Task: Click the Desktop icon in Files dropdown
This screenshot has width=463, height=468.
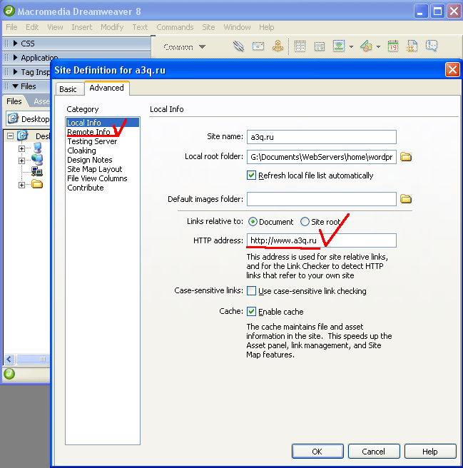Action: [13, 118]
